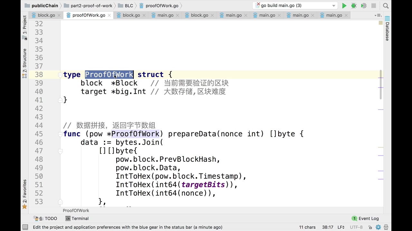
Task: Open Search Everywhere magnifier icon
Action: pos(386,5)
